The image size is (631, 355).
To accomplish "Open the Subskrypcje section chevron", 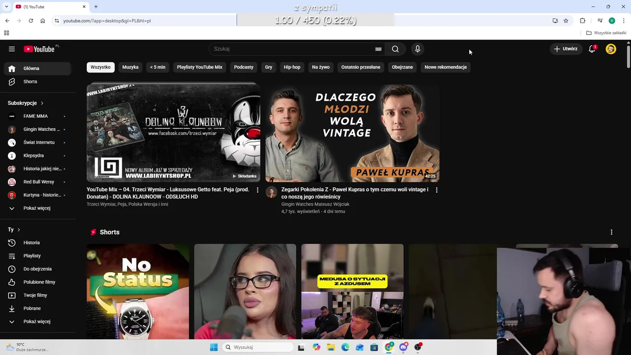I will tap(42, 103).
